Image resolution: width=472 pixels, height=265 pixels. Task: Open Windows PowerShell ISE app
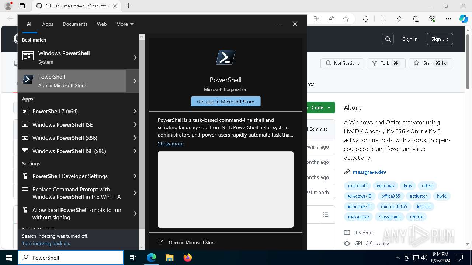pos(72,124)
